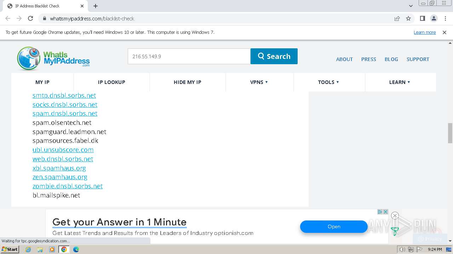The height and width of the screenshot is (254, 453).
Task: Bookmark this page with star icon
Action: (x=408, y=18)
